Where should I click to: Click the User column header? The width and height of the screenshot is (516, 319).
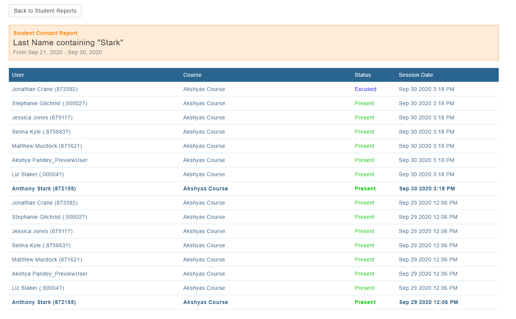tap(18, 75)
